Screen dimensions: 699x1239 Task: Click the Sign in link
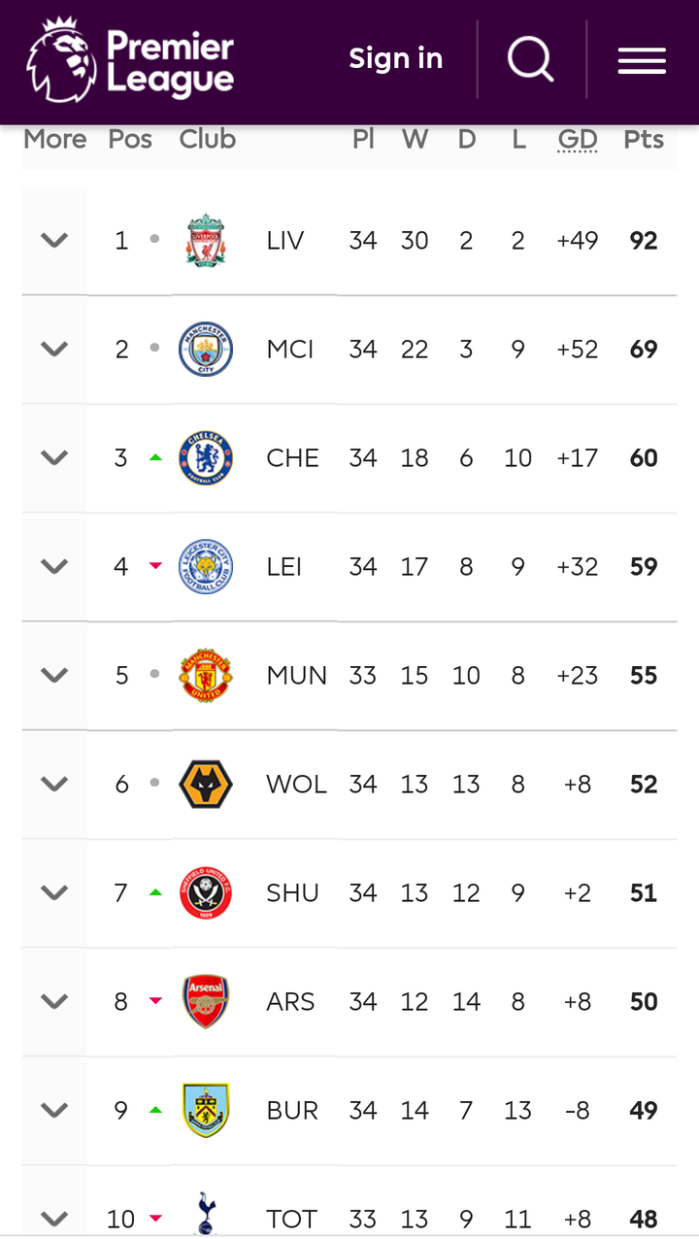click(396, 59)
